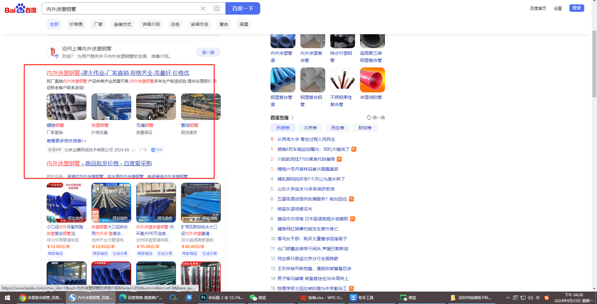Switch to the 财经榜 hot list tab

tap(365, 128)
